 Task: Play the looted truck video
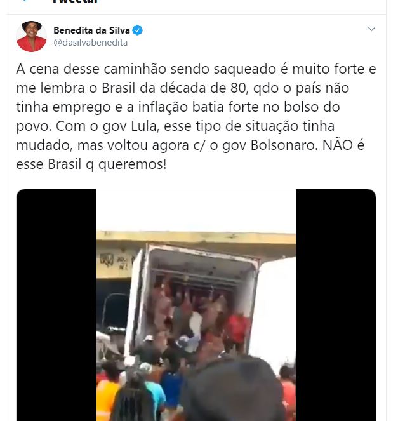point(196,305)
